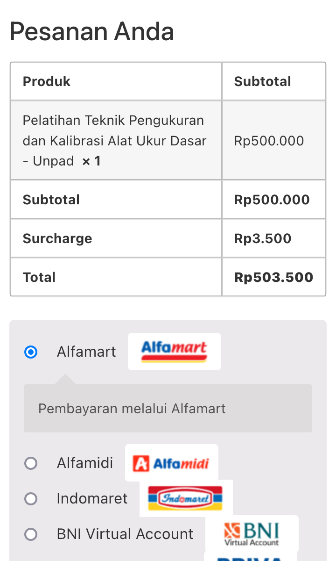Select the Alfamart radio button
The height and width of the screenshot is (561, 336).
coord(31,352)
